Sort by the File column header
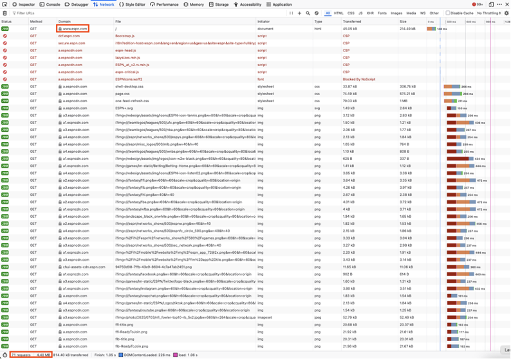Image resolution: width=511 pixels, height=361 pixels. pyautogui.click(x=185, y=21)
